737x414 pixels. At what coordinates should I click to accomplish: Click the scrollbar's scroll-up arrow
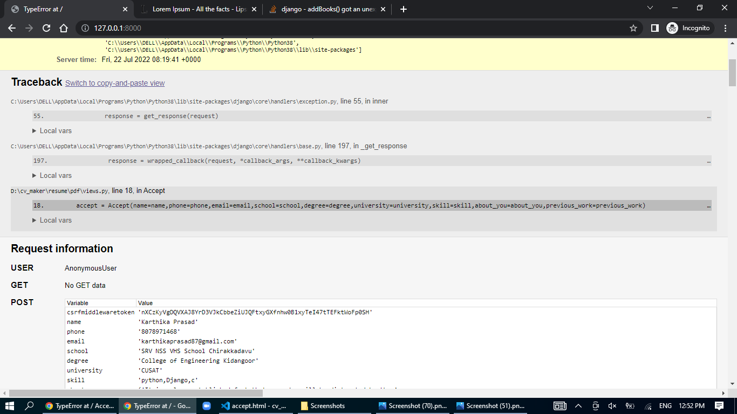click(x=732, y=43)
